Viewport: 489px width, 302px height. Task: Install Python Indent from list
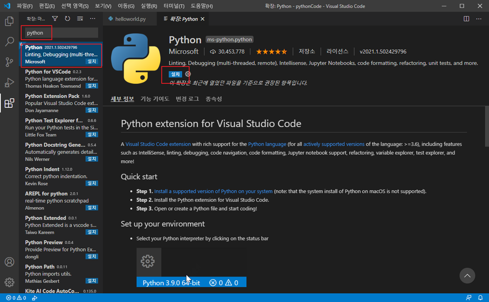click(x=92, y=183)
